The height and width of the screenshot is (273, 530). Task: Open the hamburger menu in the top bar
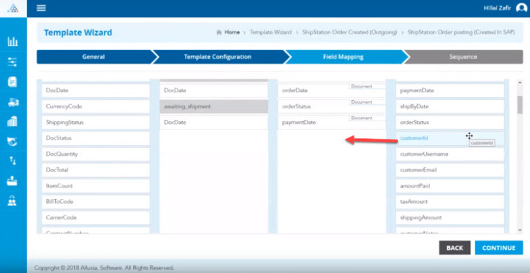(41, 8)
